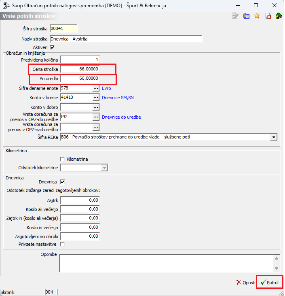Open the form settings scroll-window icon
The width and height of the screenshot is (285, 296).
point(246,16)
